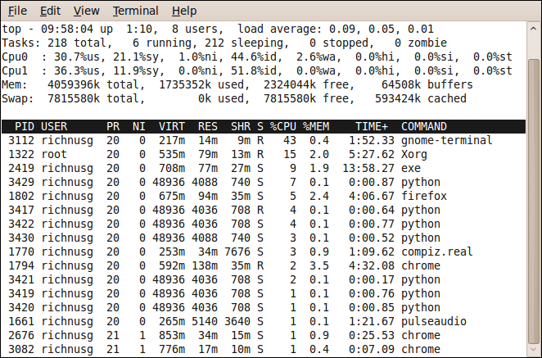Open the View menu
The height and width of the screenshot is (358, 542).
pos(86,11)
